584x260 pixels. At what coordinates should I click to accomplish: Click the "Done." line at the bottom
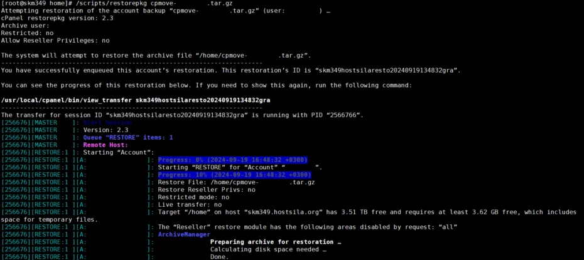[x=219, y=257]
